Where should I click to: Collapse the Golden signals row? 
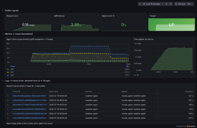3,10
